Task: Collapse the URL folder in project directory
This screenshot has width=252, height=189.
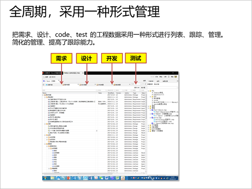Action: pyautogui.click(x=149, y=91)
